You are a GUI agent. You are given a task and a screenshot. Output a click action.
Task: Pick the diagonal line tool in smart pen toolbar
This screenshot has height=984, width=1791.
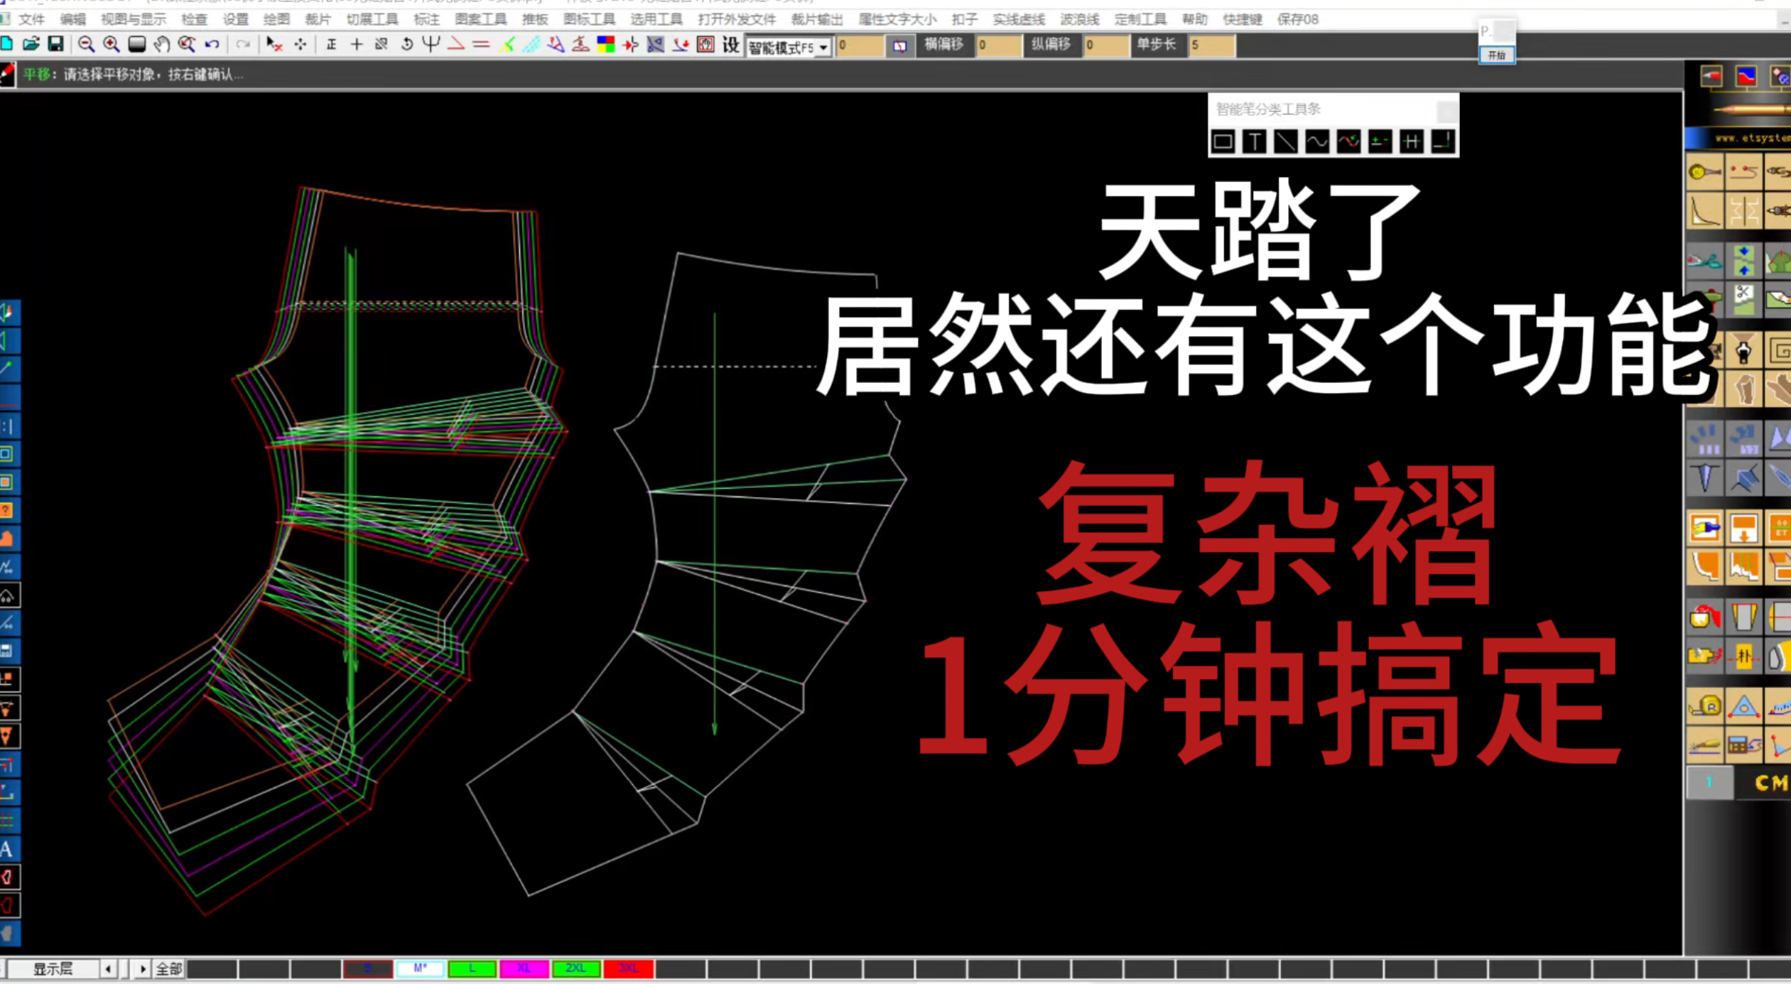click(x=1284, y=142)
